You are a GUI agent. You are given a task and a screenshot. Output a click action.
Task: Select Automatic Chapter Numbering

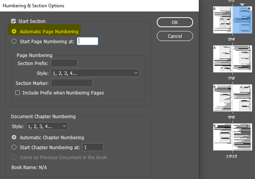(x=14, y=137)
